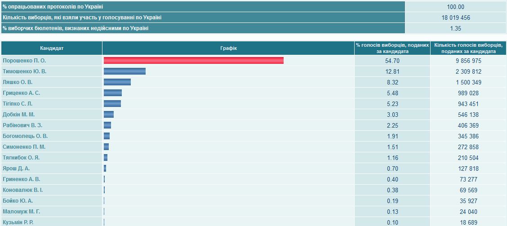Click the vote count column header
The image size is (507, 226).
(x=468, y=48)
